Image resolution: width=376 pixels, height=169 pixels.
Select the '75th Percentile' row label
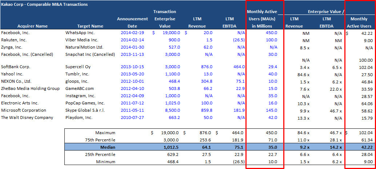point(100,140)
